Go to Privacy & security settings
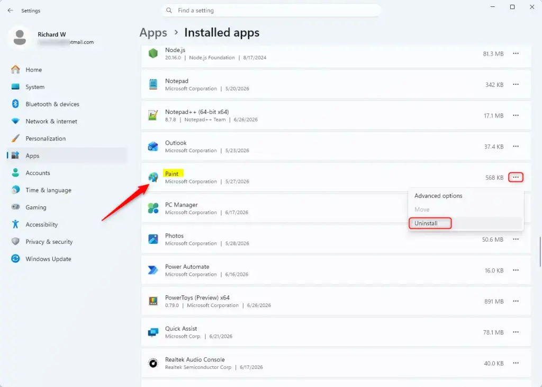This screenshot has width=542, height=387. tap(67, 242)
